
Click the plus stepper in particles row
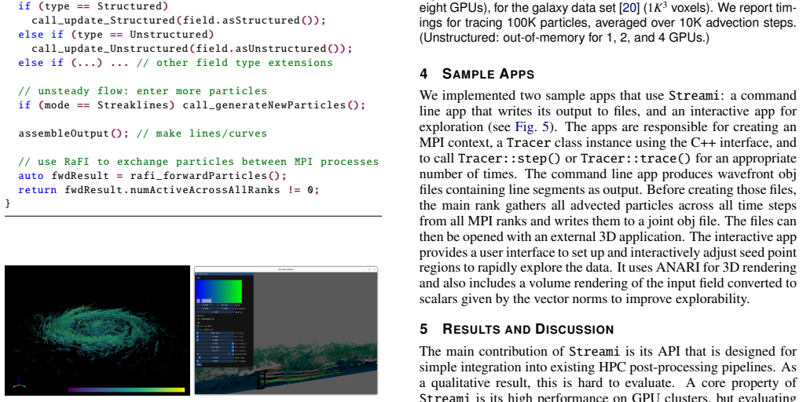point(233,354)
